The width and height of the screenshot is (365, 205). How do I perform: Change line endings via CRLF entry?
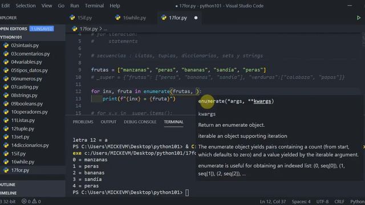click(339, 202)
